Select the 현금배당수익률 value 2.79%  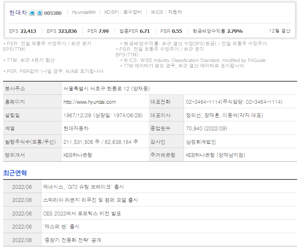pos(235,31)
